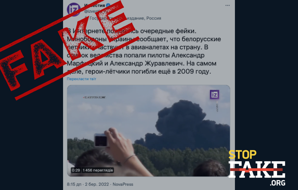Play the embedded smoke cloud video
The height and width of the screenshot is (190, 298).
(x=148, y=131)
